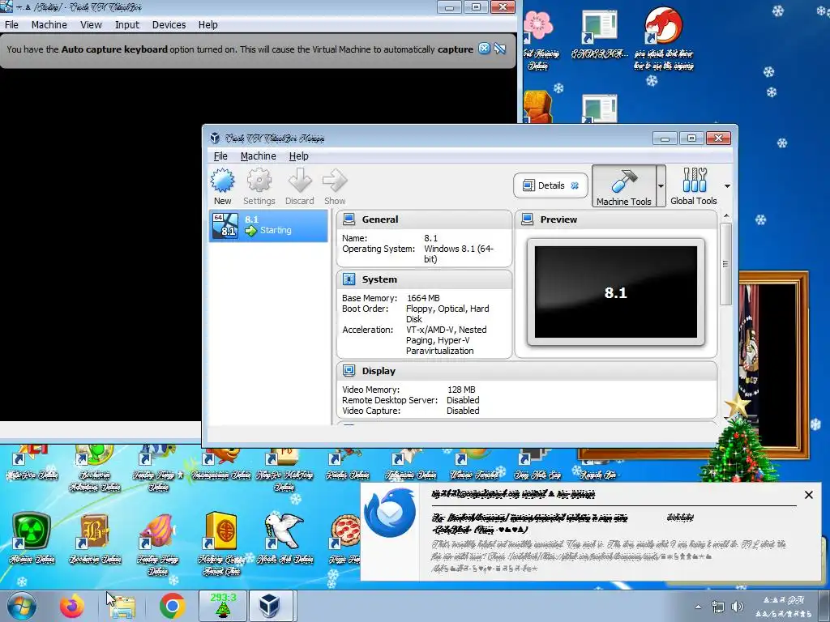Click the yellow Mahjong tile desktop icon

coord(220,530)
